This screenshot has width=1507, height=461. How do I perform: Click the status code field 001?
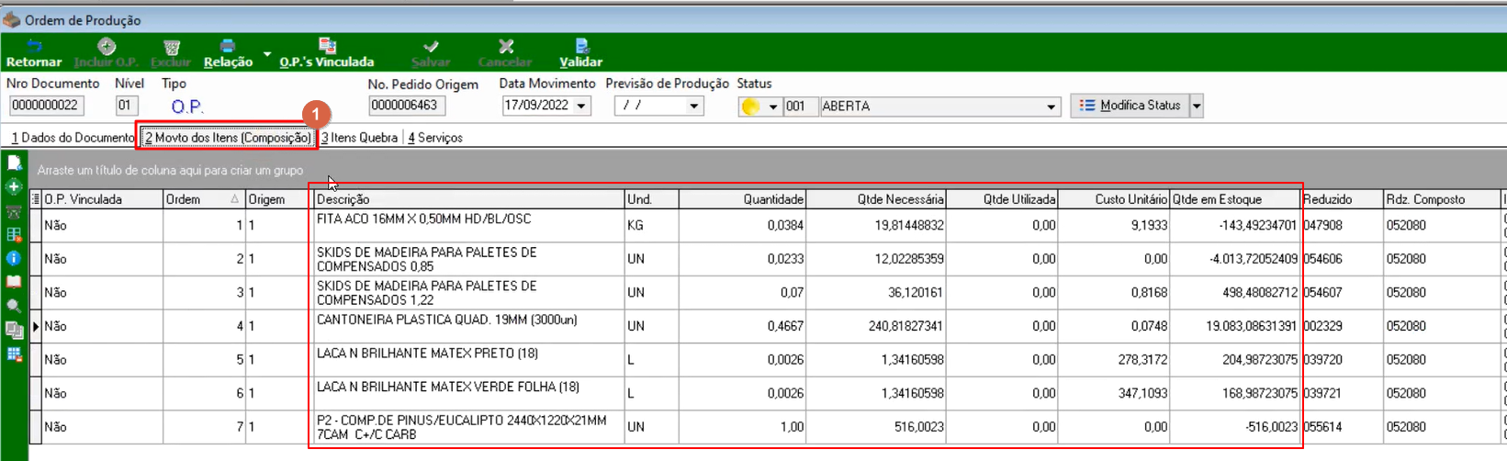(x=801, y=107)
